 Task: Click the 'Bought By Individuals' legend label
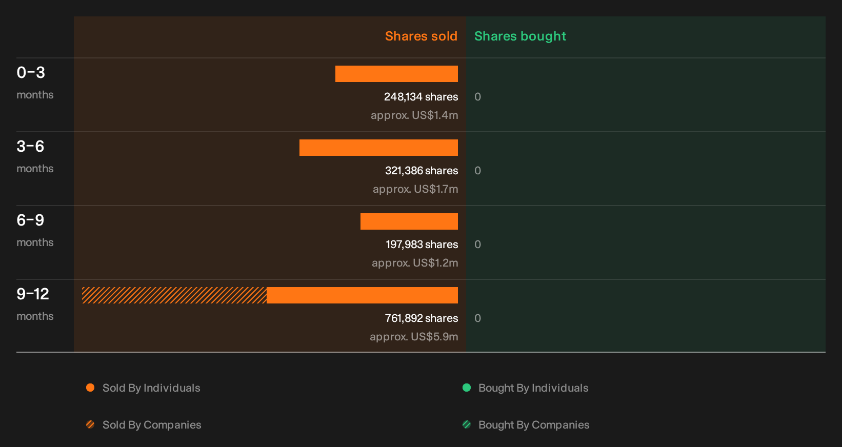coord(533,388)
